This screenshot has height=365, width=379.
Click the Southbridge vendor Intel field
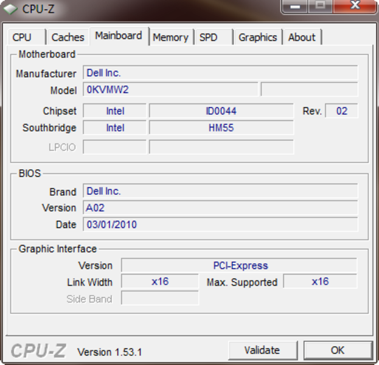point(114,127)
